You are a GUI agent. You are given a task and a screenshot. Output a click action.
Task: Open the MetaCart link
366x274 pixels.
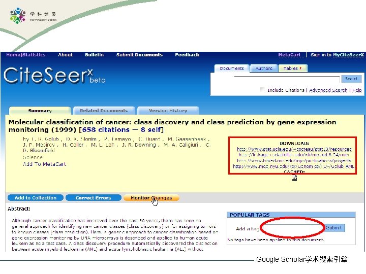(289, 55)
